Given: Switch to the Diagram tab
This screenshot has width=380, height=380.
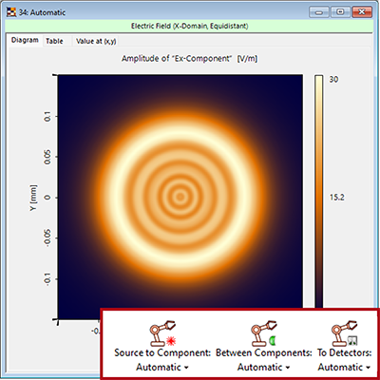Looking at the screenshot, I should (25, 40).
